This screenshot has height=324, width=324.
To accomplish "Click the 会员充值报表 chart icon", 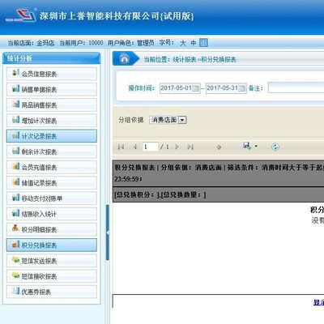I will pos(15,166).
